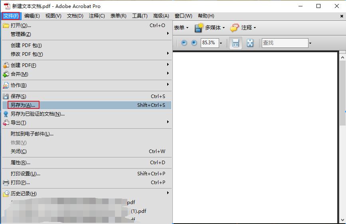Expand the 导出(T) submenu arrow
The image size is (346, 224).
[x=168, y=122]
